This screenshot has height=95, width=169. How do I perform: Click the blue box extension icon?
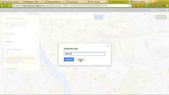click(159, 6)
